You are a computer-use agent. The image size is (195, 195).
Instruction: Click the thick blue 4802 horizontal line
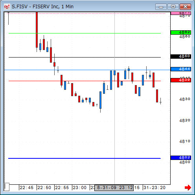point(85,158)
